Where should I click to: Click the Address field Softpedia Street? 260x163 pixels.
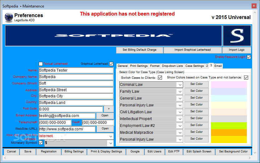(76, 90)
